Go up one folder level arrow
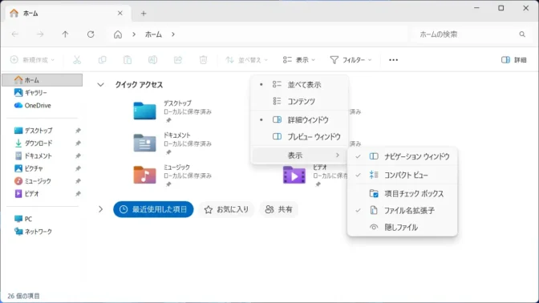 pyautogui.click(x=65, y=34)
